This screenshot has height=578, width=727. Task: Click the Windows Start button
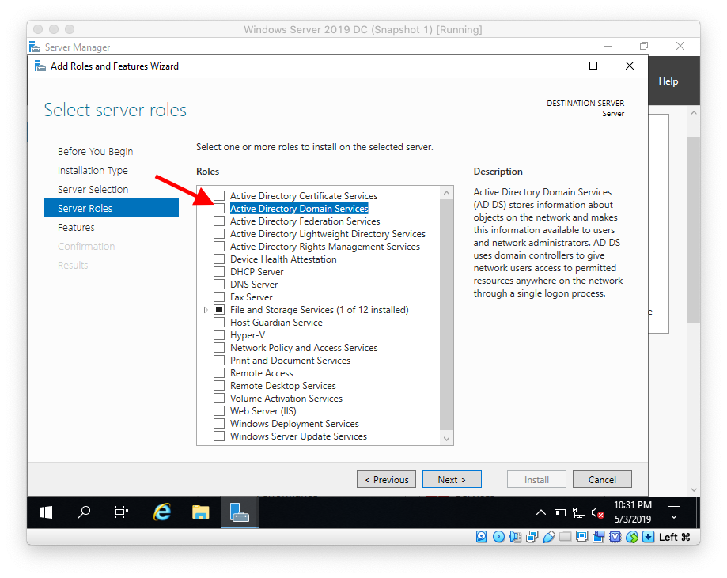click(45, 512)
